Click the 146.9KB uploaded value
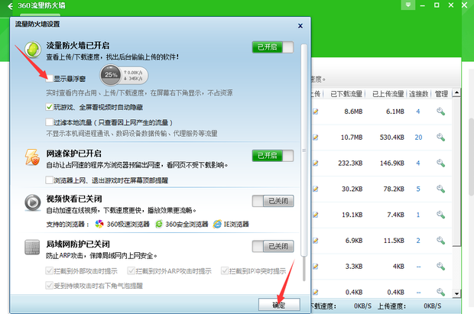The width and height of the screenshot is (474, 314). click(391, 163)
